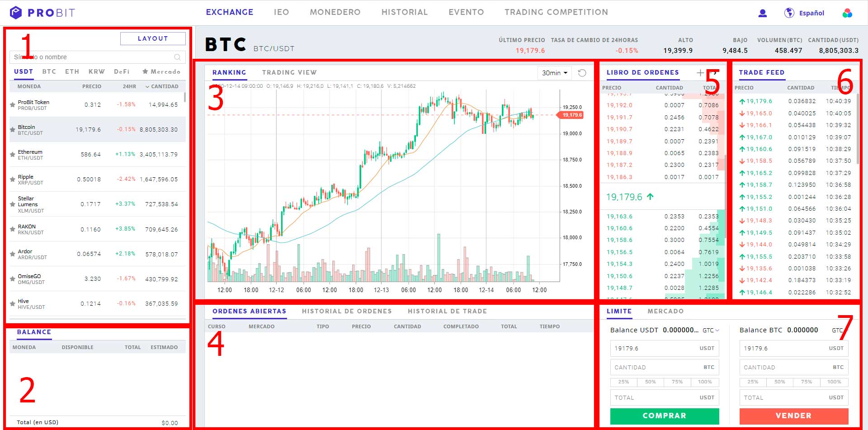Image resolution: width=868 pixels, height=430 pixels.
Task: Switch to MERCADO order type tab
Action: coord(665,311)
